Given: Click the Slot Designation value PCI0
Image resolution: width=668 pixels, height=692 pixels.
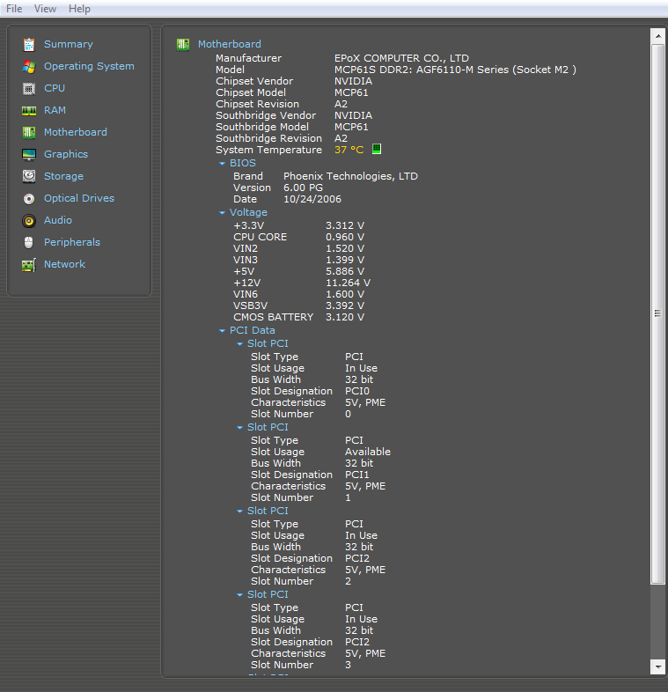Looking at the screenshot, I should [x=357, y=391].
